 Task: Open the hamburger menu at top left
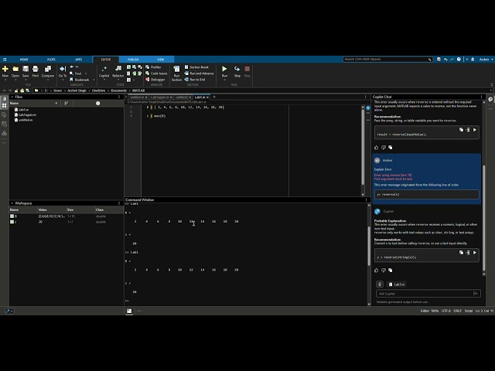coord(5,60)
